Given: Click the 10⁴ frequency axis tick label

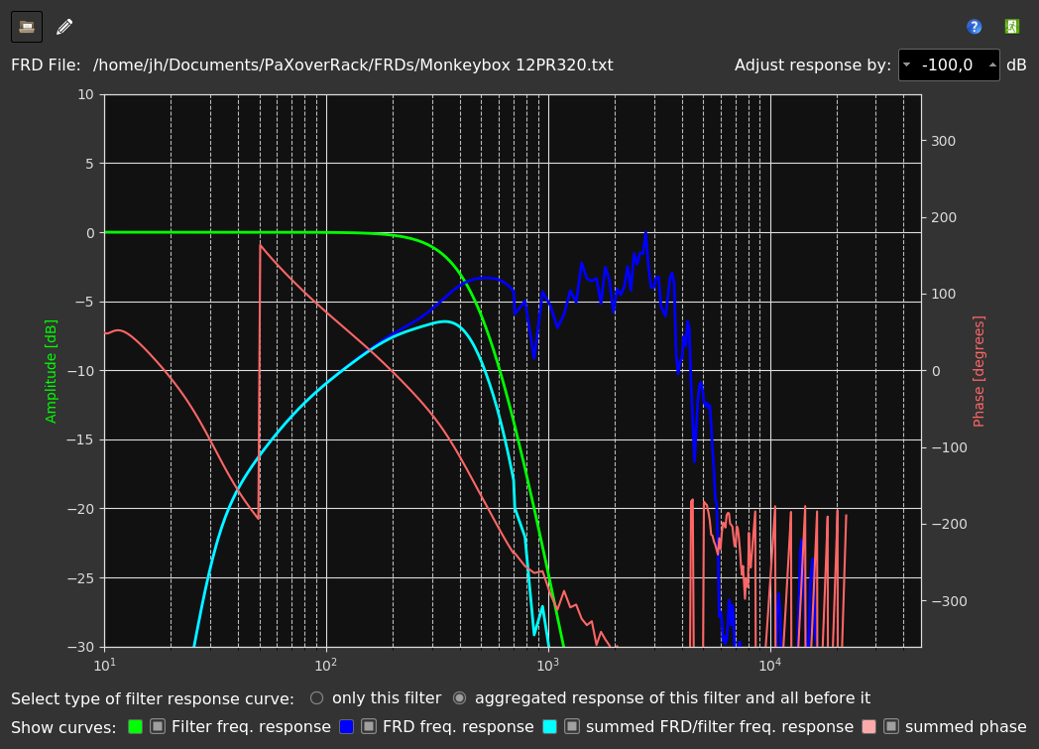Looking at the screenshot, I should coord(770,665).
